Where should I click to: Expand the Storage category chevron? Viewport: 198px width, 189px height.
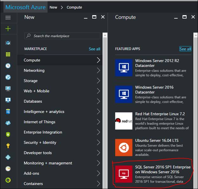pos(98,81)
